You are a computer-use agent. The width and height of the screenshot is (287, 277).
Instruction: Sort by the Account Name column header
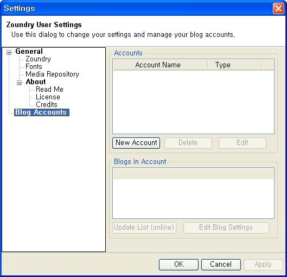[161, 65]
